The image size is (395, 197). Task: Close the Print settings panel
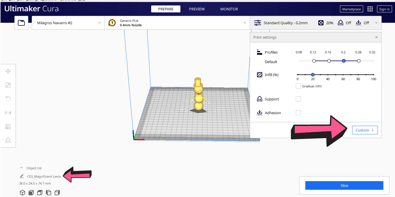(x=376, y=37)
